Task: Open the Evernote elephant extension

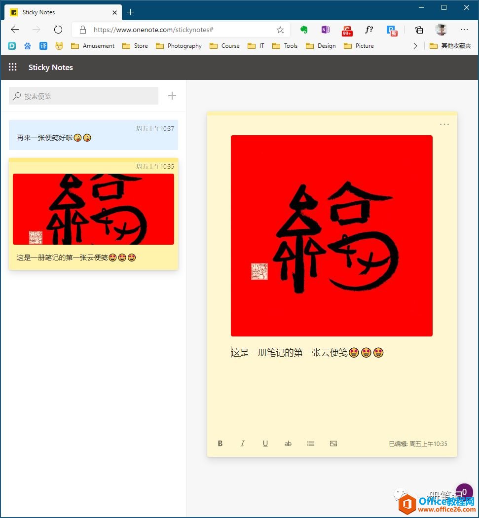Action: [304, 30]
